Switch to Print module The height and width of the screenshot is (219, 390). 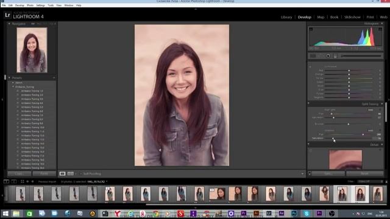pos(370,17)
